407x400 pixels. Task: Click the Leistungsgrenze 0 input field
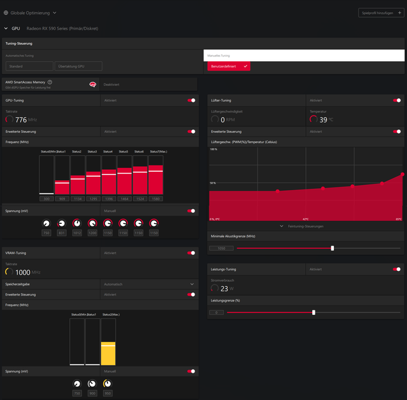click(216, 312)
